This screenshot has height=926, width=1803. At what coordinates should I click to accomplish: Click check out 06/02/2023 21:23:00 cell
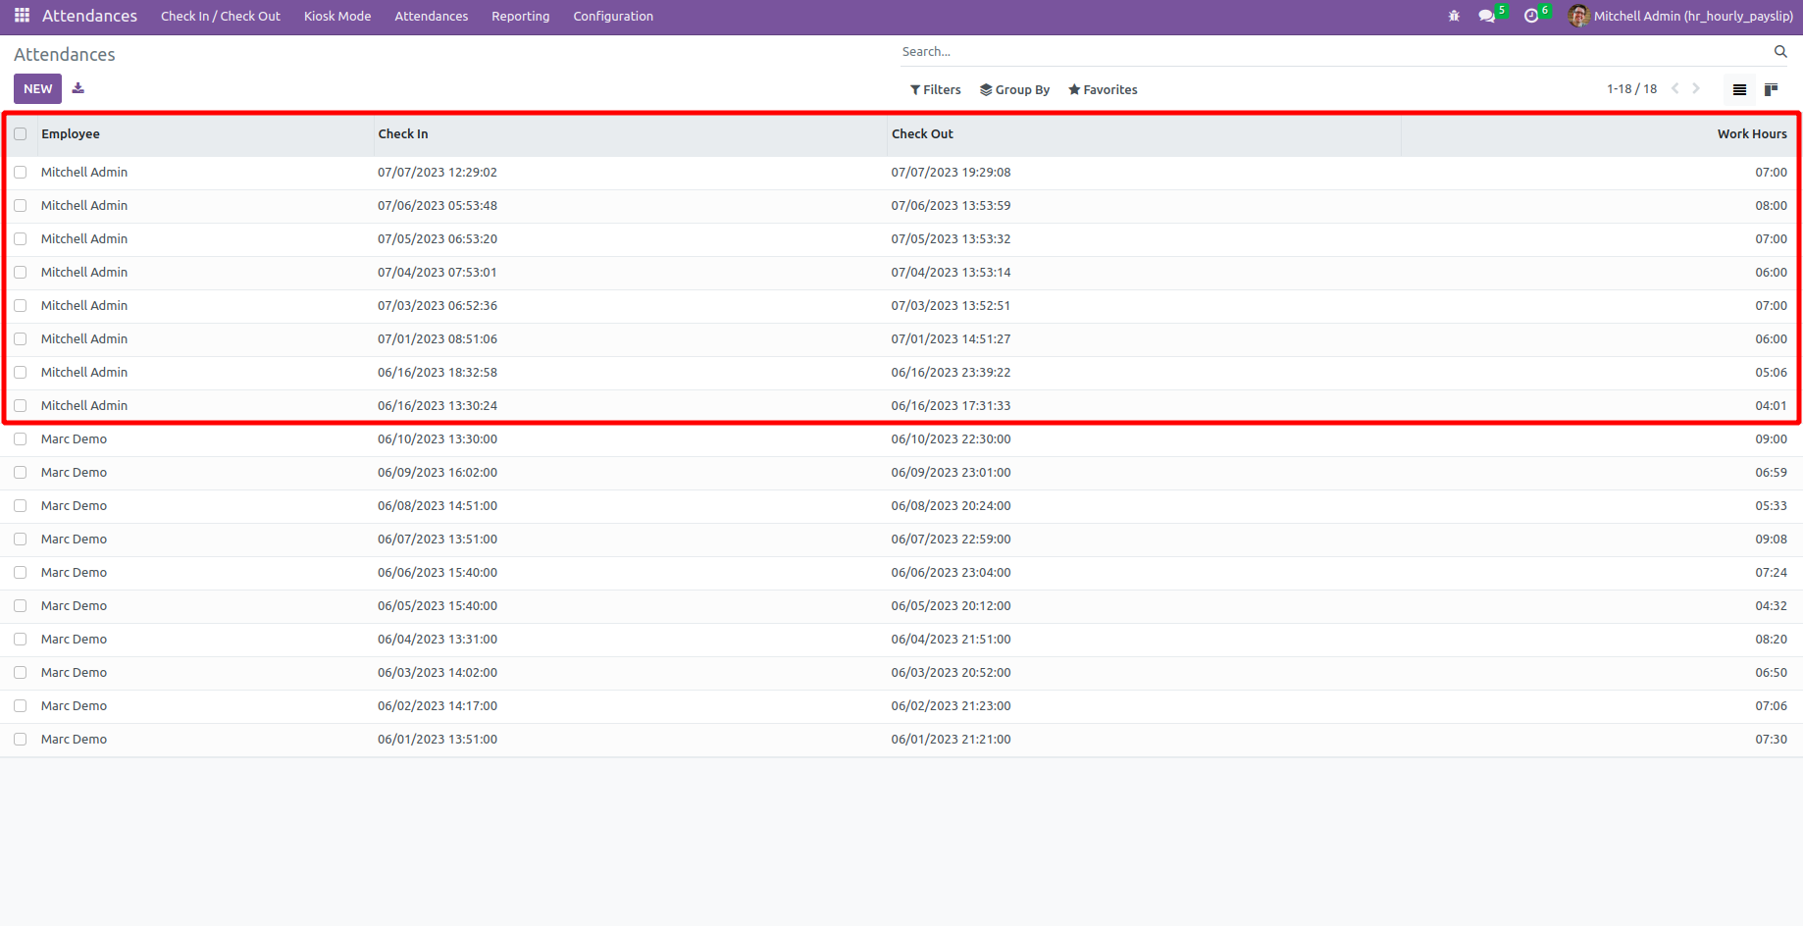pyautogui.click(x=951, y=706)
